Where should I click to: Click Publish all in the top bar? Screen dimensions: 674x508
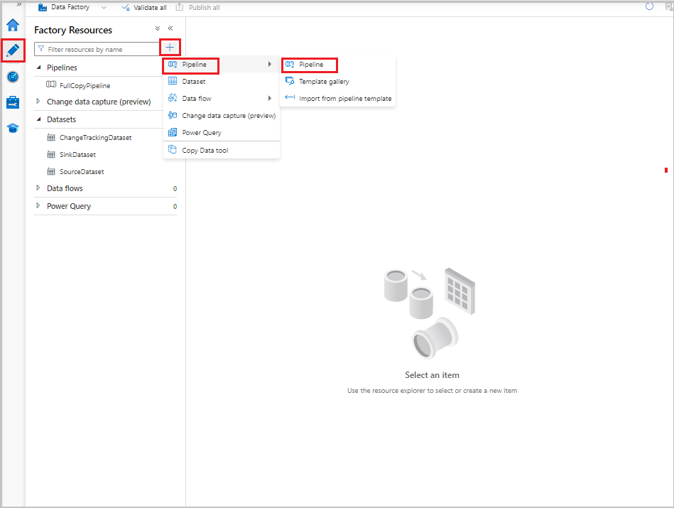205,8
